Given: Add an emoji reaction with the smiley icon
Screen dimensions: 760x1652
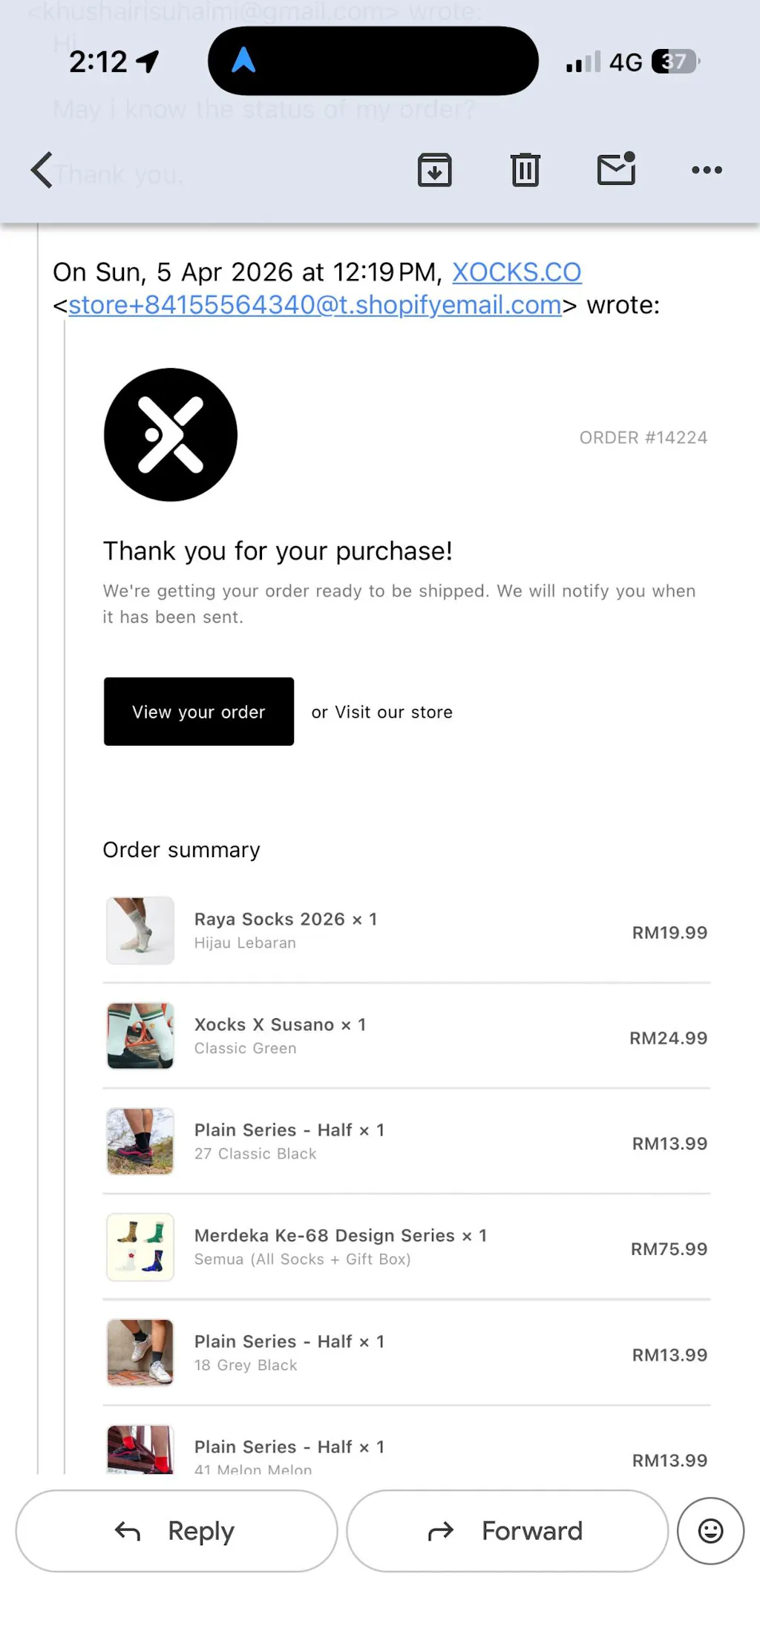Looking at the screenshot, I should point(710,1530).
